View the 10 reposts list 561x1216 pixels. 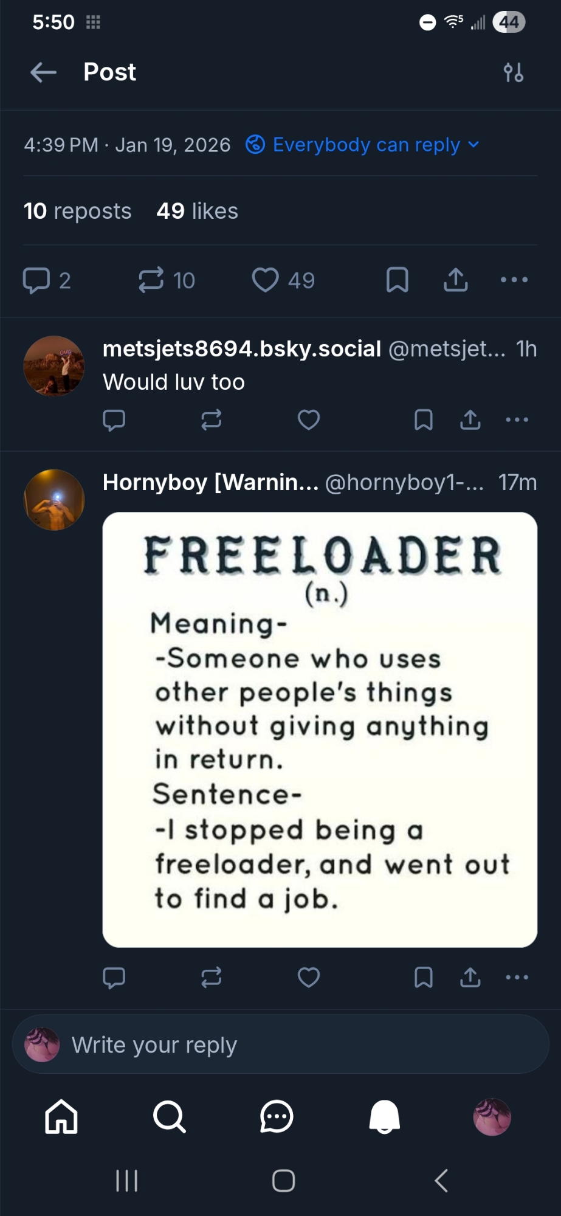[78, 211]
